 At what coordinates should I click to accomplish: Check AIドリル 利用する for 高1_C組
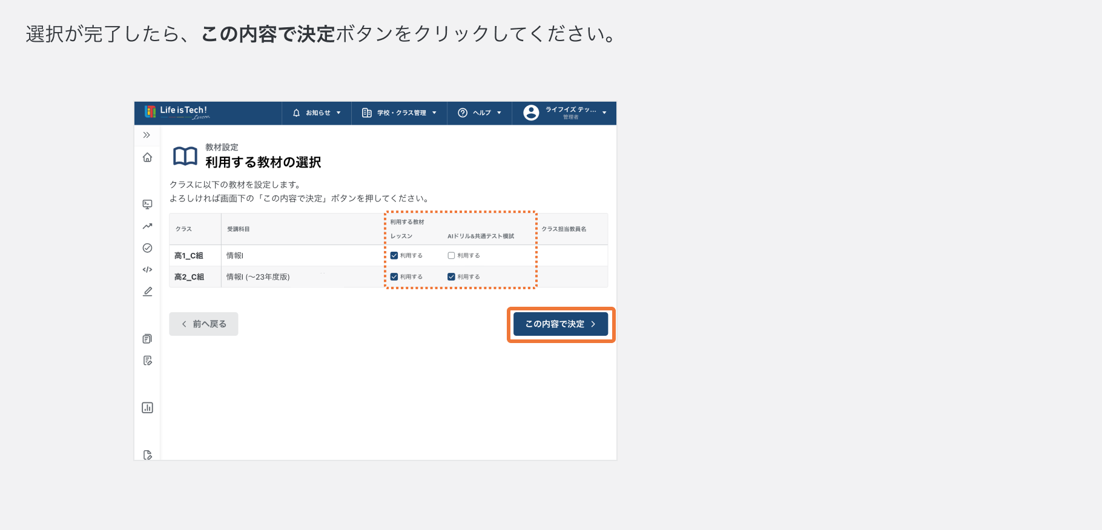451,255
